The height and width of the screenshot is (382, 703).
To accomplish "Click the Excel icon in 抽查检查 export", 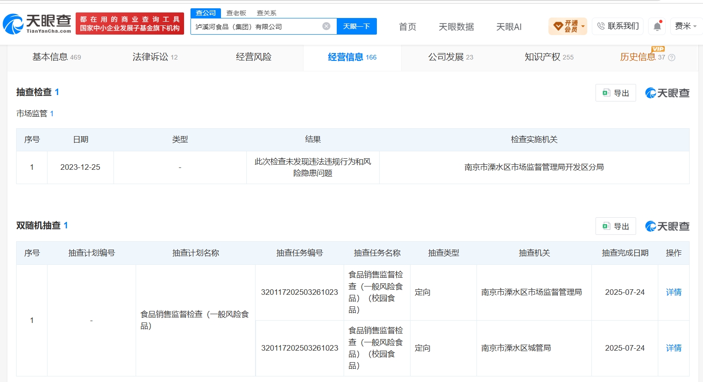I will point(606,93).
